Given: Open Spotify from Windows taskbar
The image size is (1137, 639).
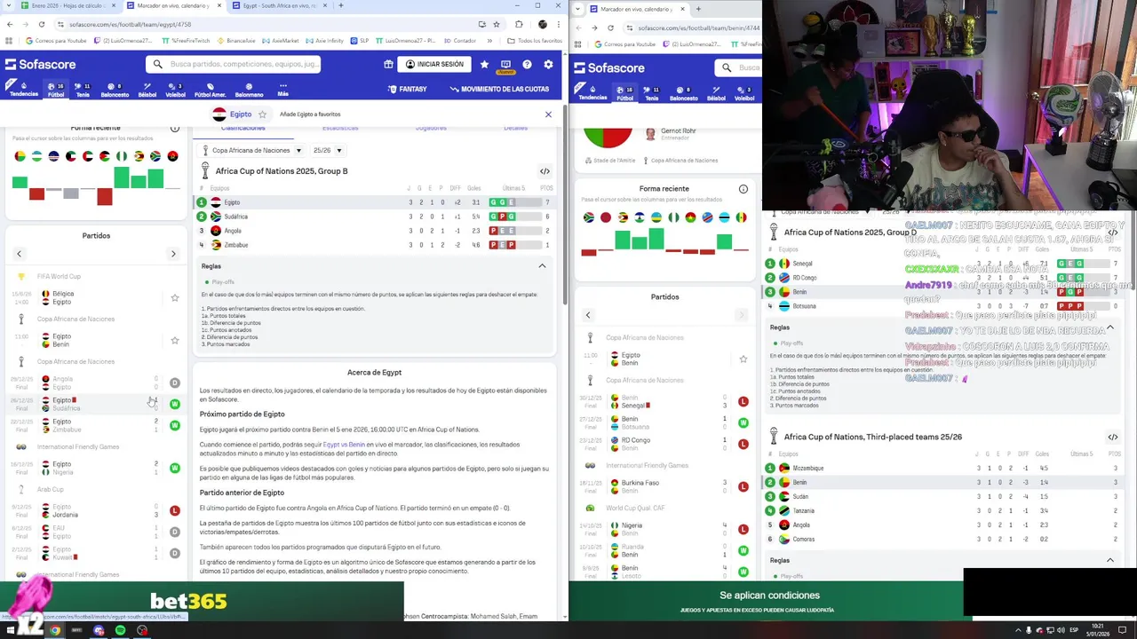Looking at the screenshot, I should click(121, 630).
